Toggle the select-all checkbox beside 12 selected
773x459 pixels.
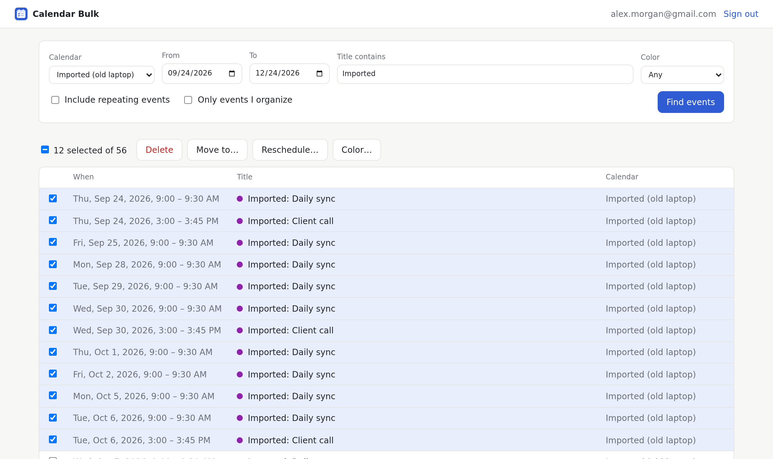pyautogui.click(x=45, y=150)
